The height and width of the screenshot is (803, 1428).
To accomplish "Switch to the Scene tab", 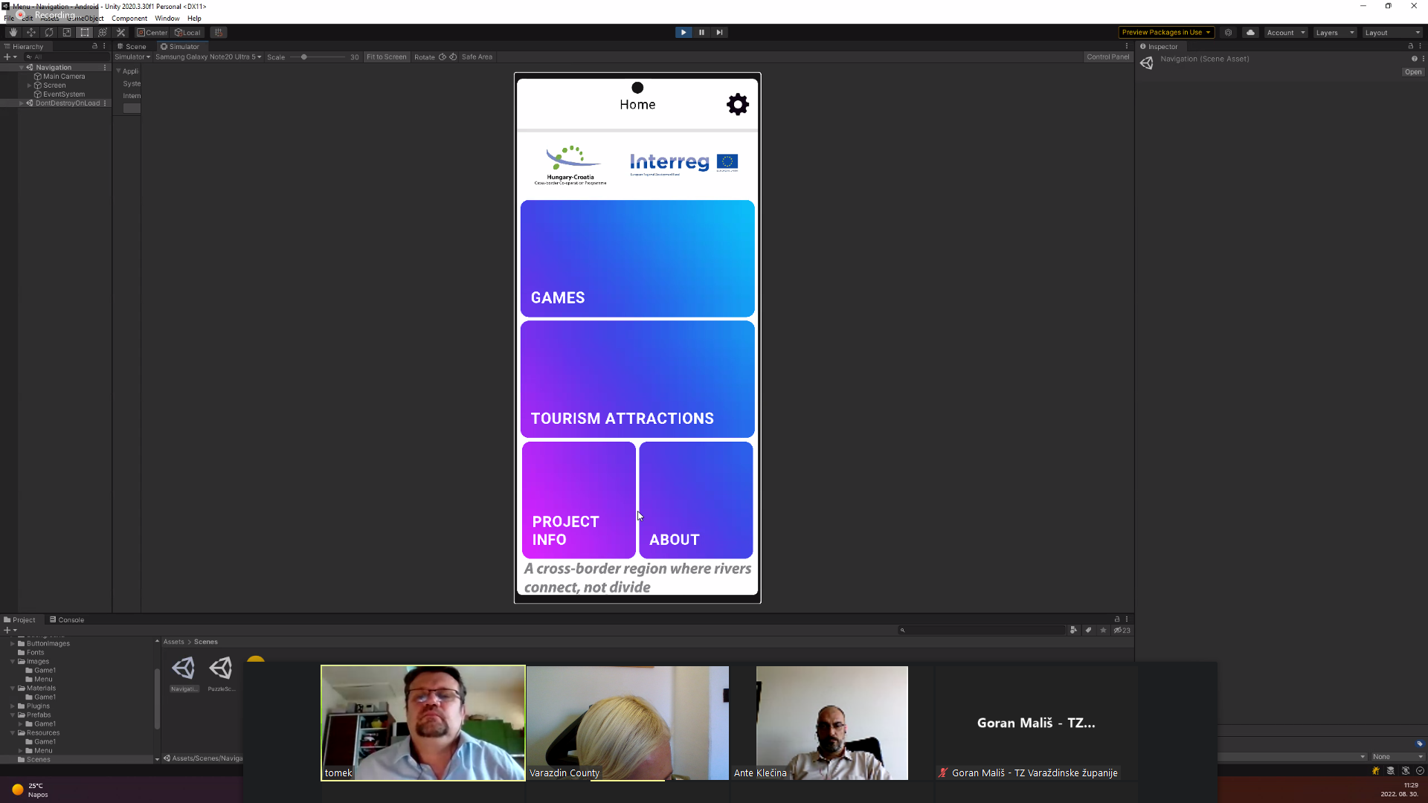I will (x=132, y=46).
